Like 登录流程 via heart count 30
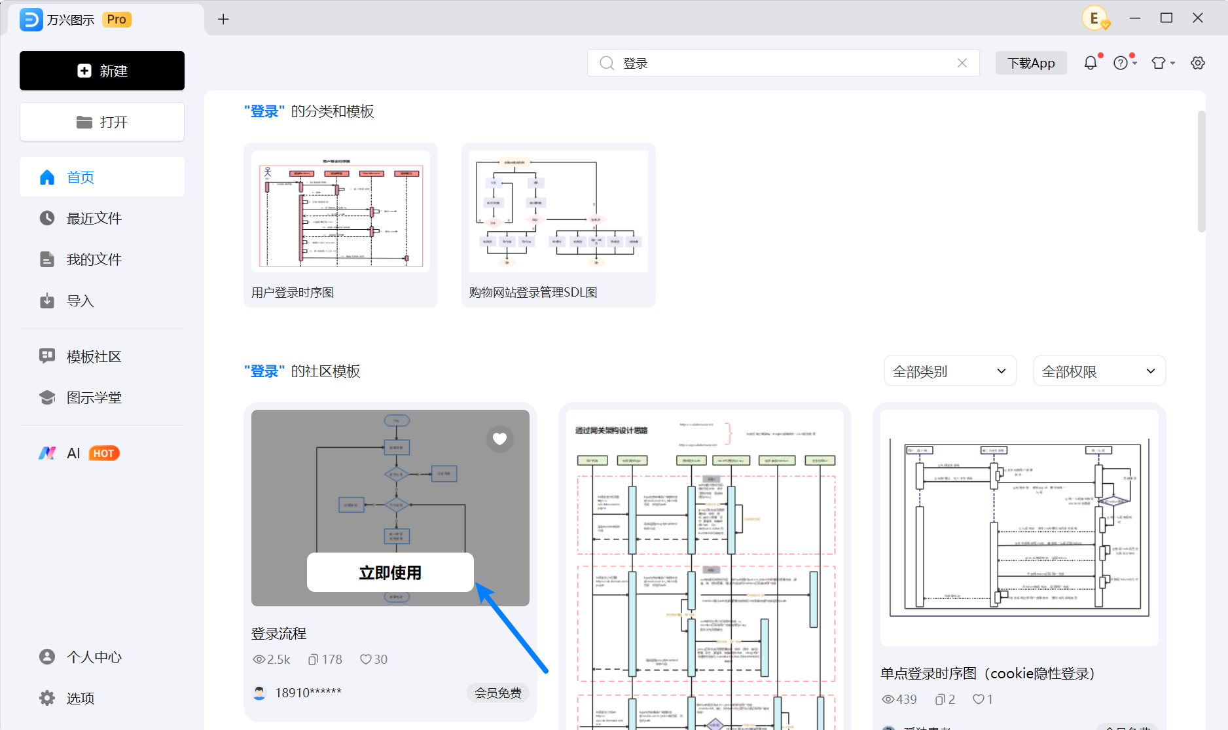 point(365,659)
